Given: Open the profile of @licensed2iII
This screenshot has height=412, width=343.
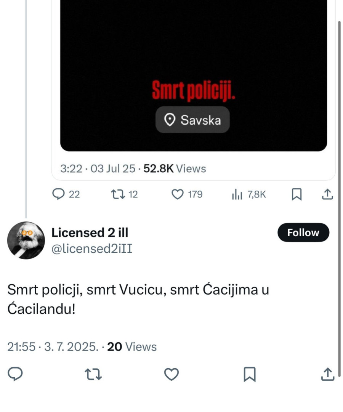Looking at the screenshot, I should click(91, 248).
